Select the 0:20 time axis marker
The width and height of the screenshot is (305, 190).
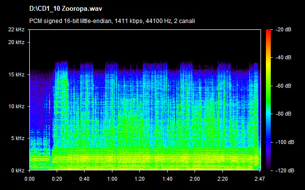[57, 179]
